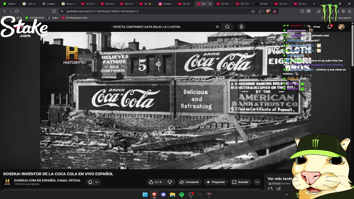Switch to the Instagram tab
Image resolution: width=354 pixels, height=199 pixels.
pos(165,4)
